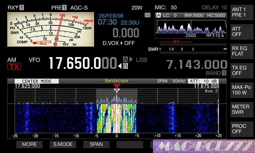The image size is (255, 153).
Task: Tap the SPAN softkey
Action: click(96, 144)
